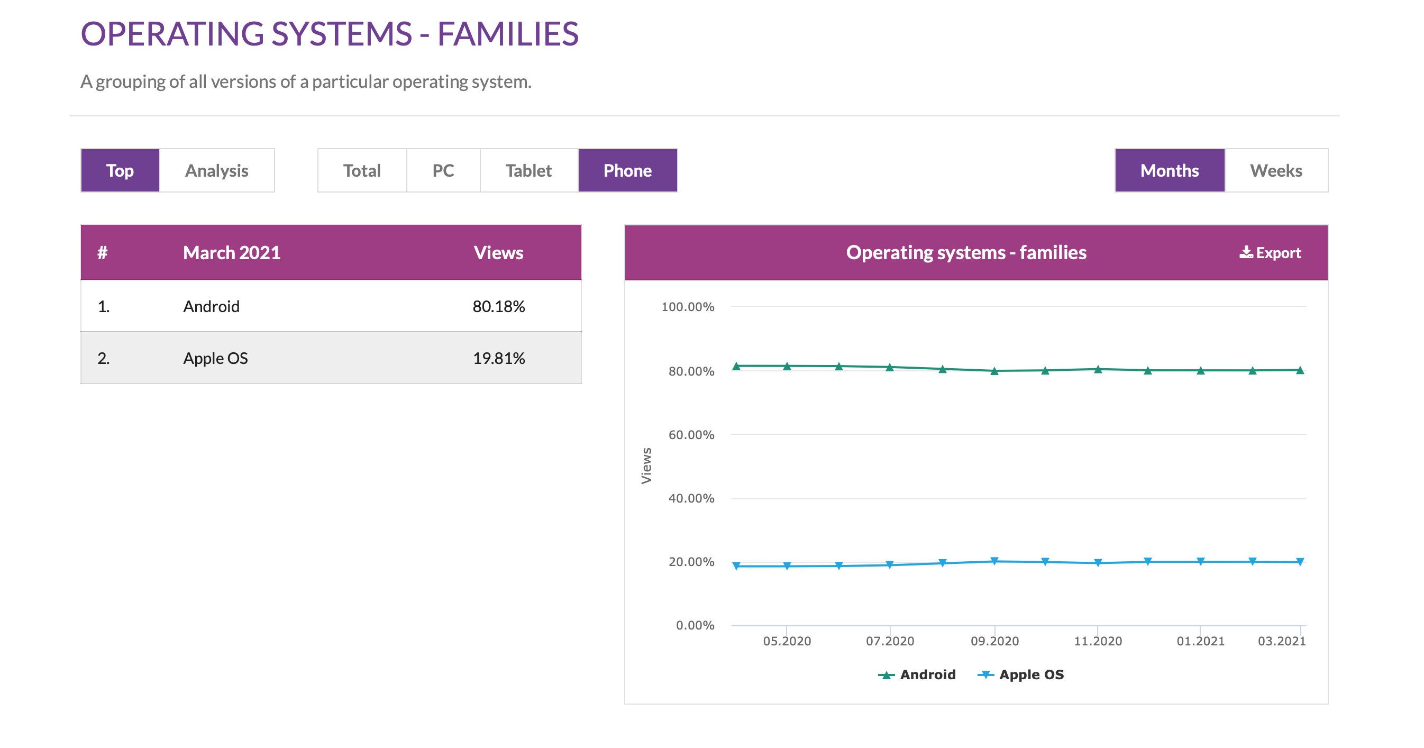Switch to the Analysis tab
Image resolution: width=1424 pixels, height=748 pixels.
coord(217,170)
